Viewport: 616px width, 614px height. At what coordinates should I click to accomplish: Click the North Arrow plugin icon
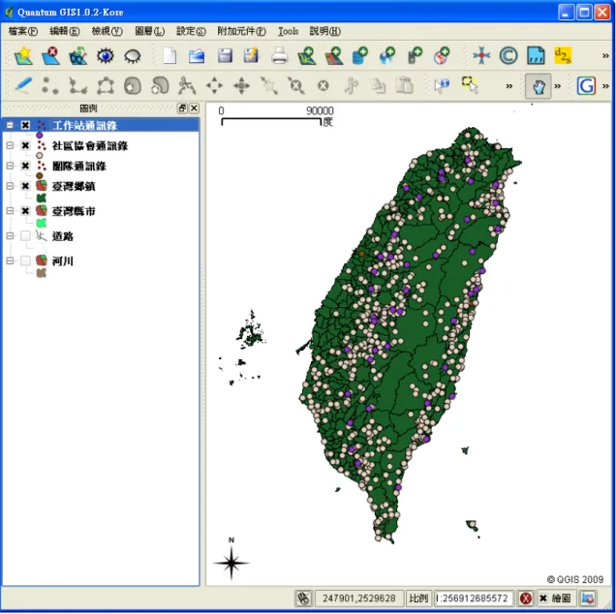click(x=481, y=56)
